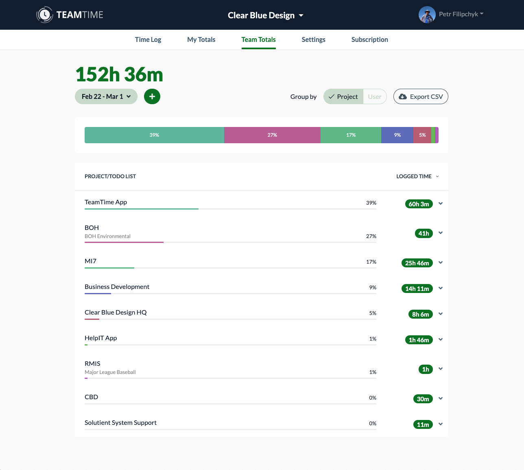
Task: Click the TEAMTIME wordmark text
Action: coord(80,15)
